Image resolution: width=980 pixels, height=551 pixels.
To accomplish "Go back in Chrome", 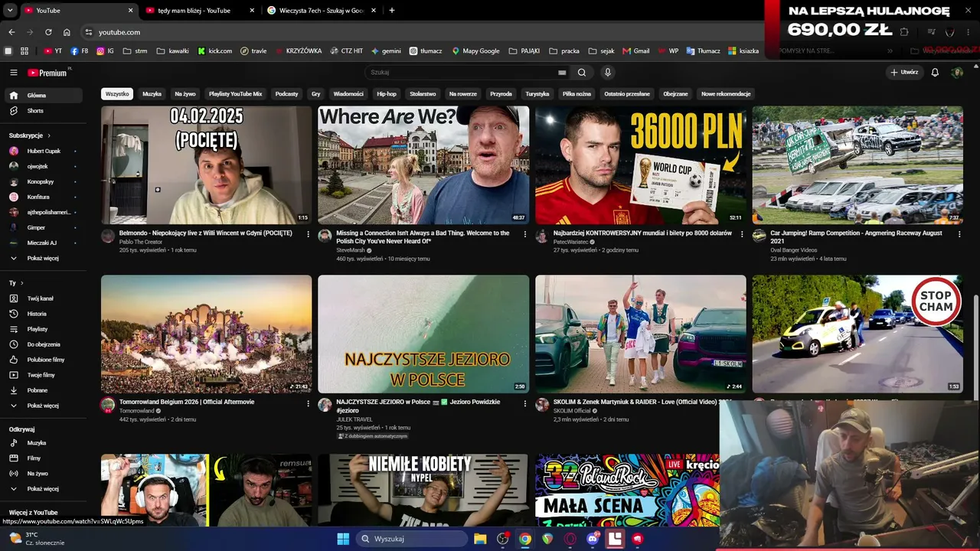I will pyautogui.click(x=11, y=32).
